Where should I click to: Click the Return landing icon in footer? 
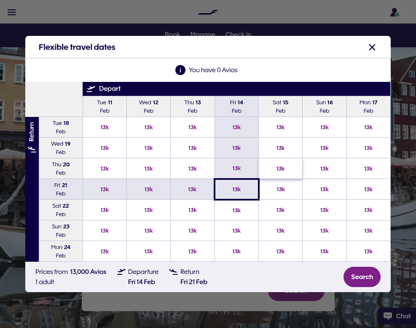coord(174,272)
